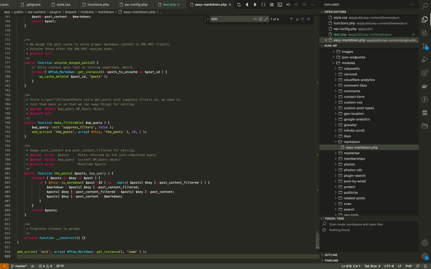Click the editor vertical scrollbar thumb
Image resolution: width=431 pixels, height=269 pixels.
point(317,240)
